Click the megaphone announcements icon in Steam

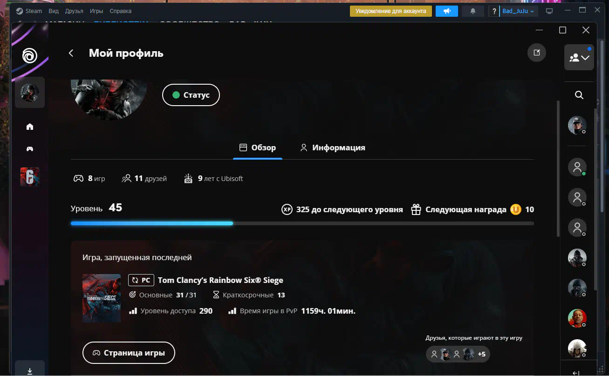tap(447, 11)
